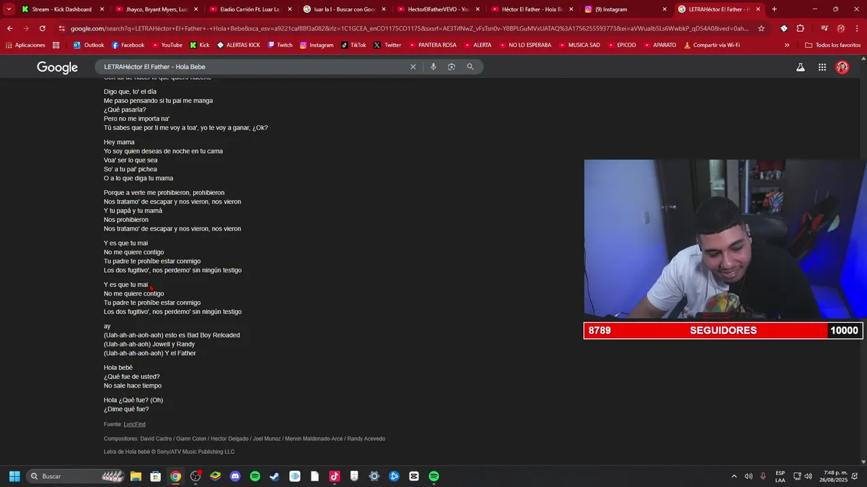Open the EPICOO bookmark
Screen dimensions: 867x487
(621, 45)
